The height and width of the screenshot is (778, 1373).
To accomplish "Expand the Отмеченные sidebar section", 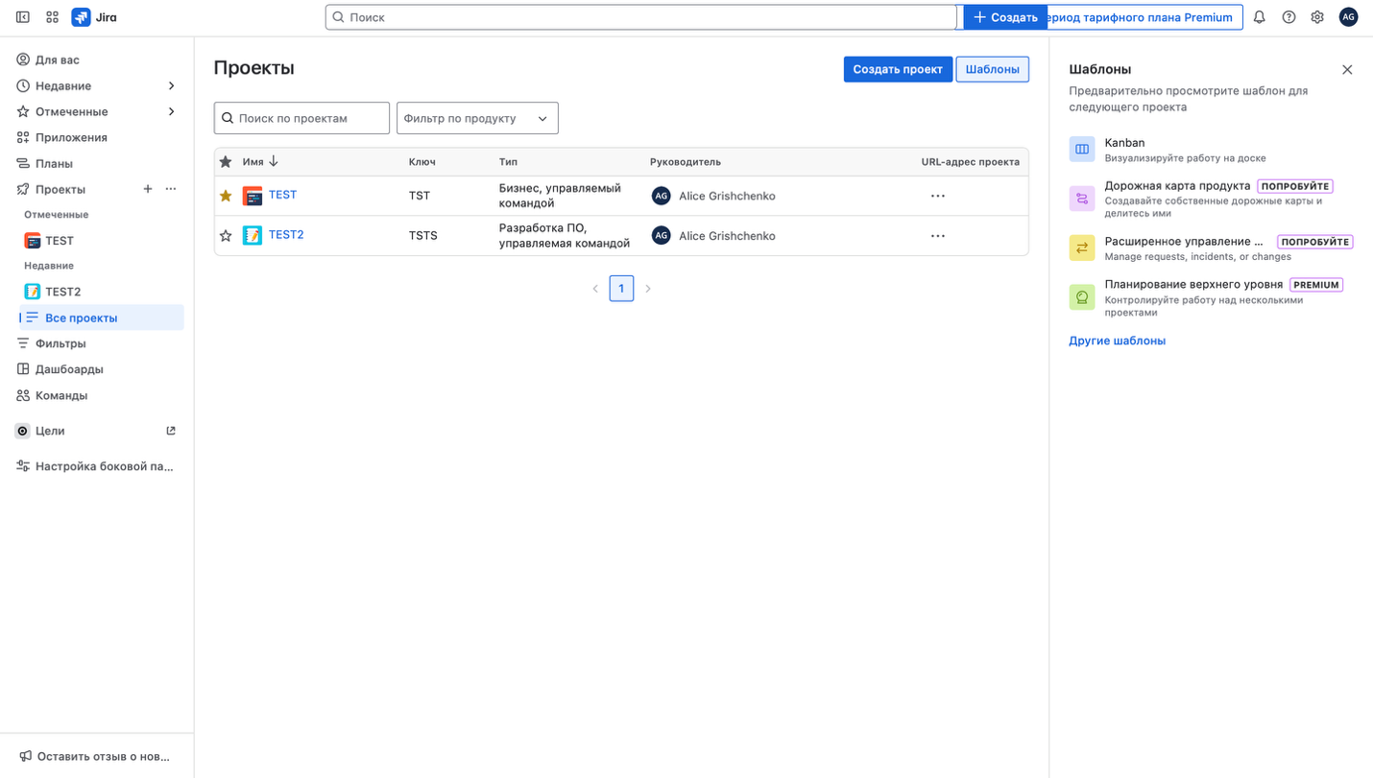I will 171,112.
